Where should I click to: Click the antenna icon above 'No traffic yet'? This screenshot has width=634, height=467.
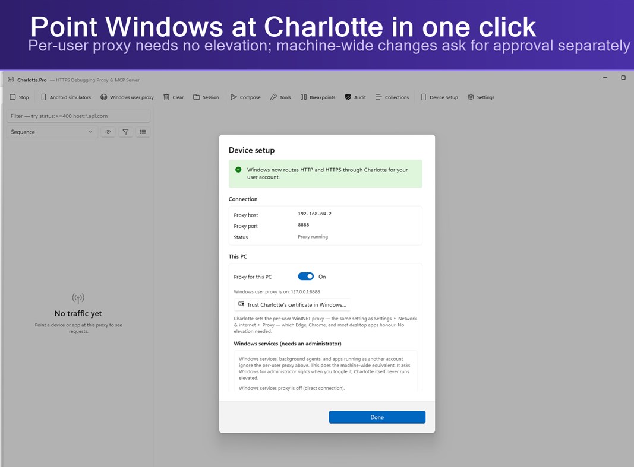point(78,298)
